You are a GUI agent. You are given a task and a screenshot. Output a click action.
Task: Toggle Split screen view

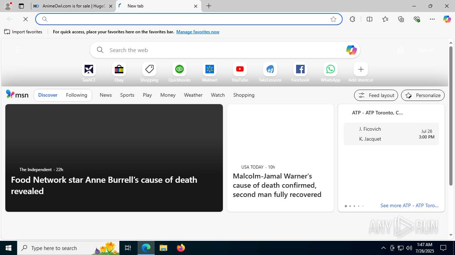tap(369, 19)
